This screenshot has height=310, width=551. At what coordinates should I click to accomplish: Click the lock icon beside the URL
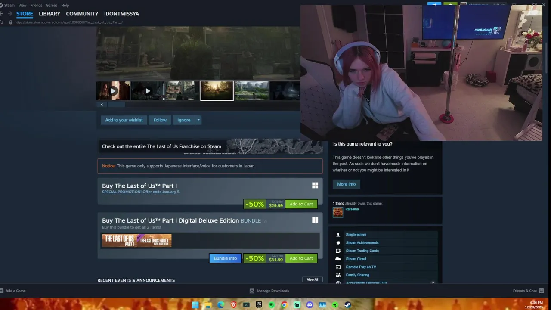[x=10, y=22]
